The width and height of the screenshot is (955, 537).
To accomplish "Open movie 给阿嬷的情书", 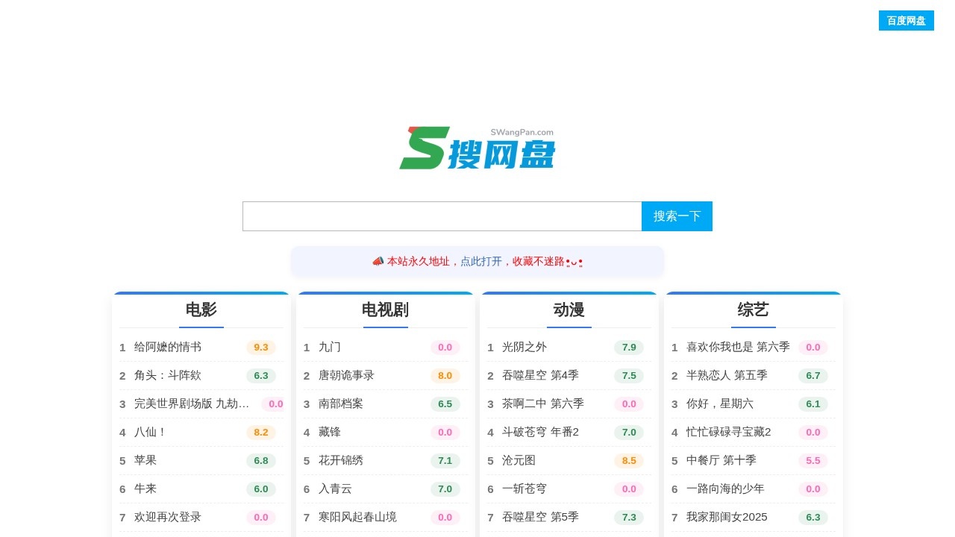I will point(168,347).
